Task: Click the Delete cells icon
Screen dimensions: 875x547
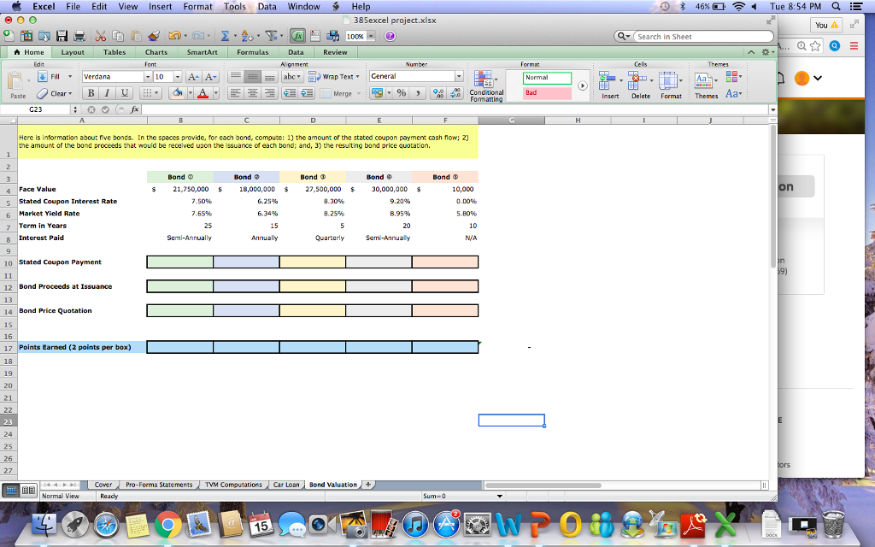Action: pyautogui.click(x=637, y=81)
